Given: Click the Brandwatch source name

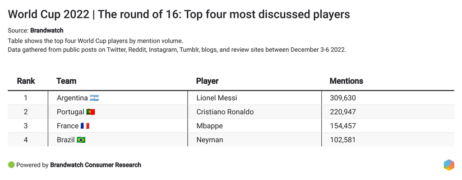Looking at the screenshot, I should [x=46, y=31].
